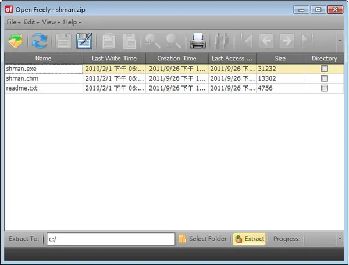349x265 pixels.
Task: Toggle Directory checkbox for shman.exe
Action: [325, 69]
